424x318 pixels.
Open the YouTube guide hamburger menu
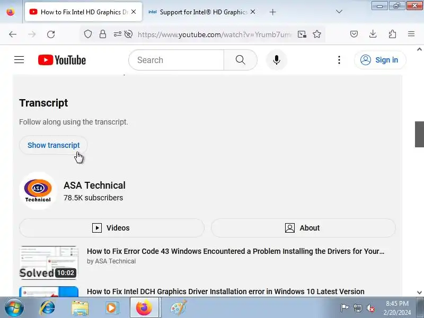19,60
